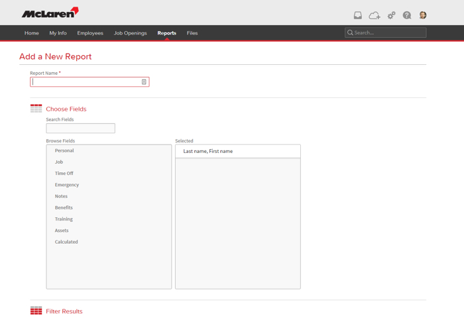Click the Search Fields input box

pos(80,129)
